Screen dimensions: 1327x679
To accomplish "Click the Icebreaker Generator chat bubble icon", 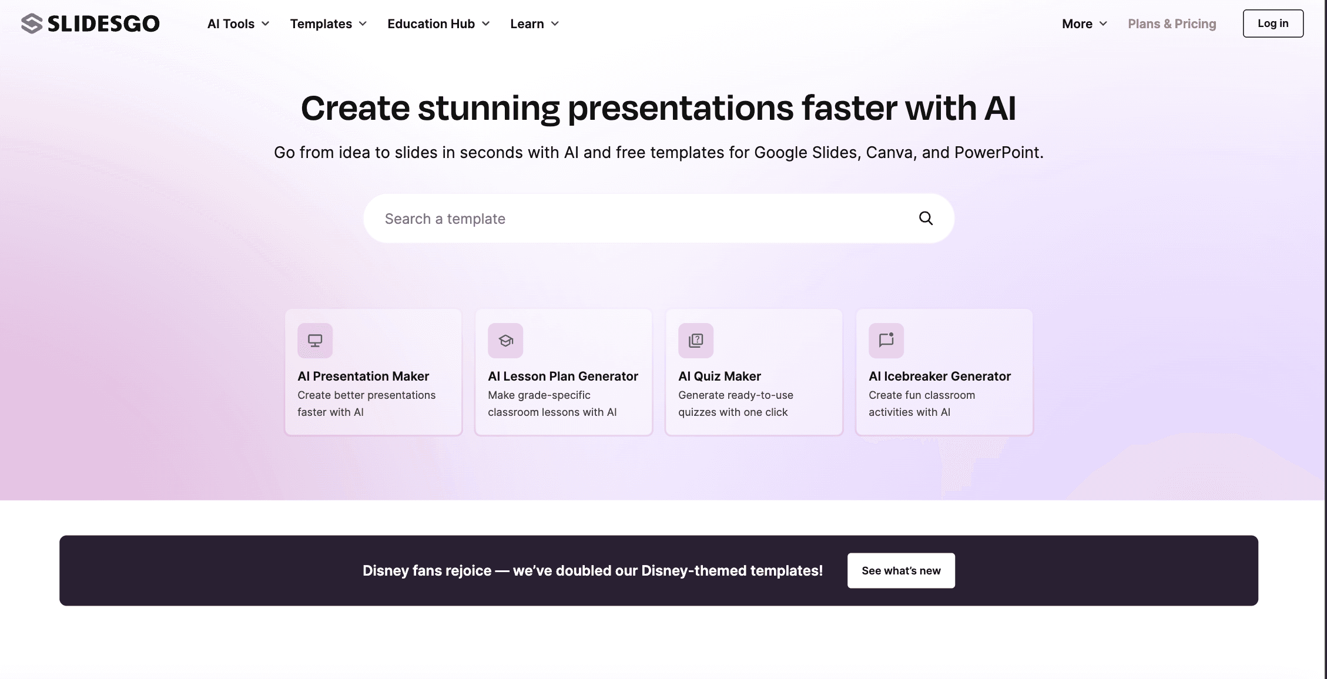I will [x=886, y=341].
